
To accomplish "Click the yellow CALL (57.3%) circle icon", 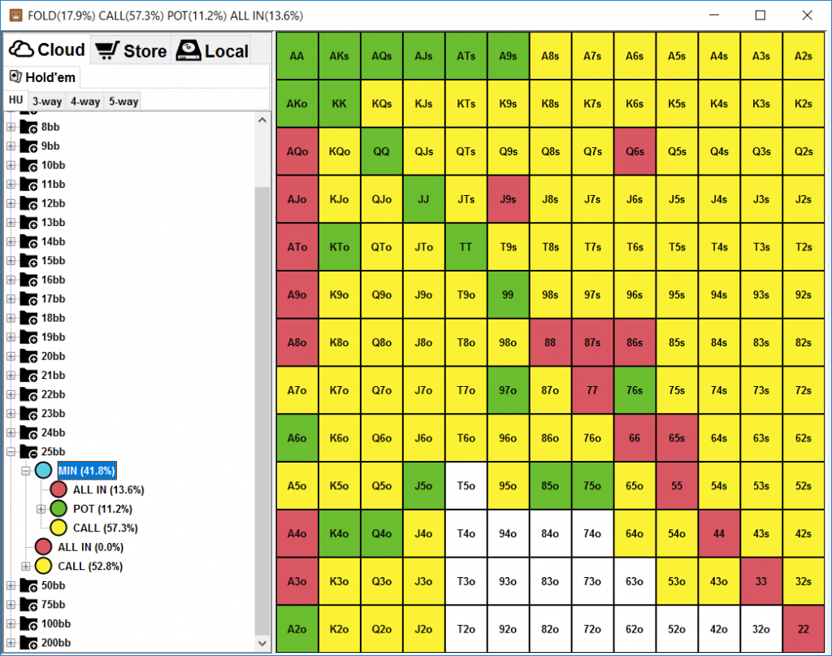I will pyautogui.click(x=58, y=528).
